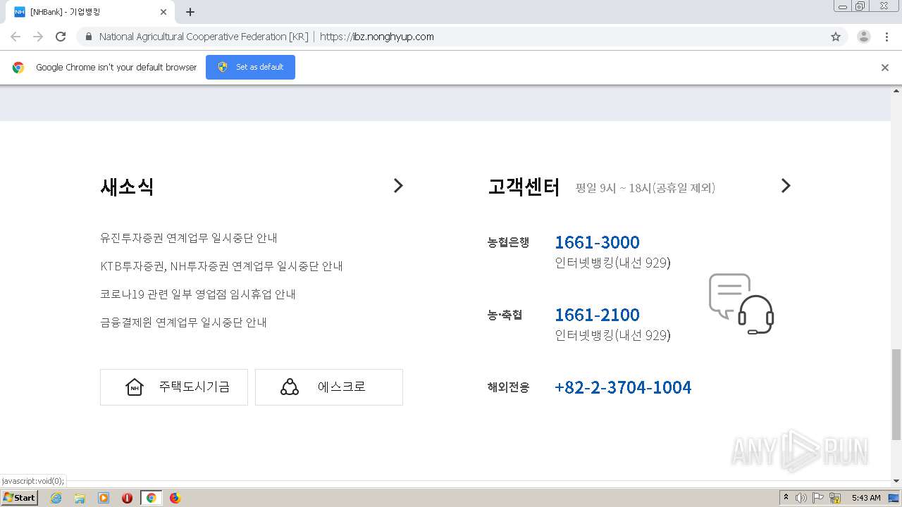902x507 pixels.
Task: Click the system clock 5:43 AM
Action: coord(866,498)
